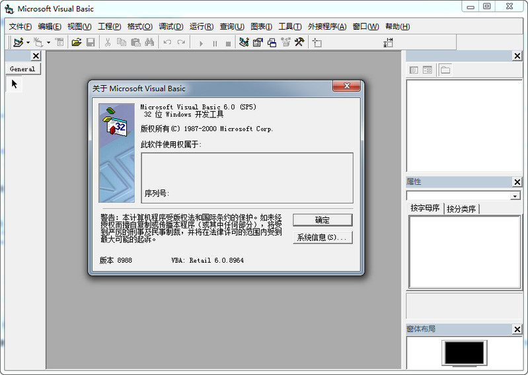This screenshot has width=528, height=375.
Task: Open the 窗口(W) menu
Action: 365,26
